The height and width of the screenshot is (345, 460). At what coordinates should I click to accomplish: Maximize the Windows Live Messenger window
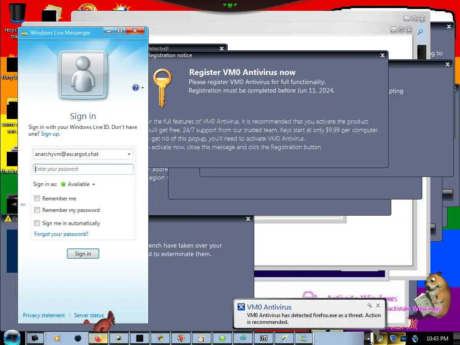120,31
